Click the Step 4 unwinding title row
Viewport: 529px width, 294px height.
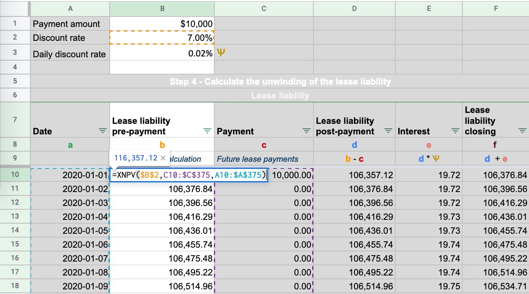[x=280, y=82]
